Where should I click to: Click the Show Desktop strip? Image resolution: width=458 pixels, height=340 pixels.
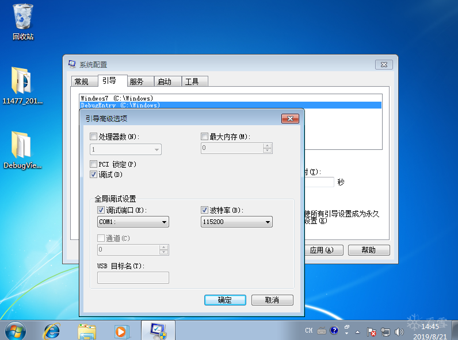click(455, 330)
